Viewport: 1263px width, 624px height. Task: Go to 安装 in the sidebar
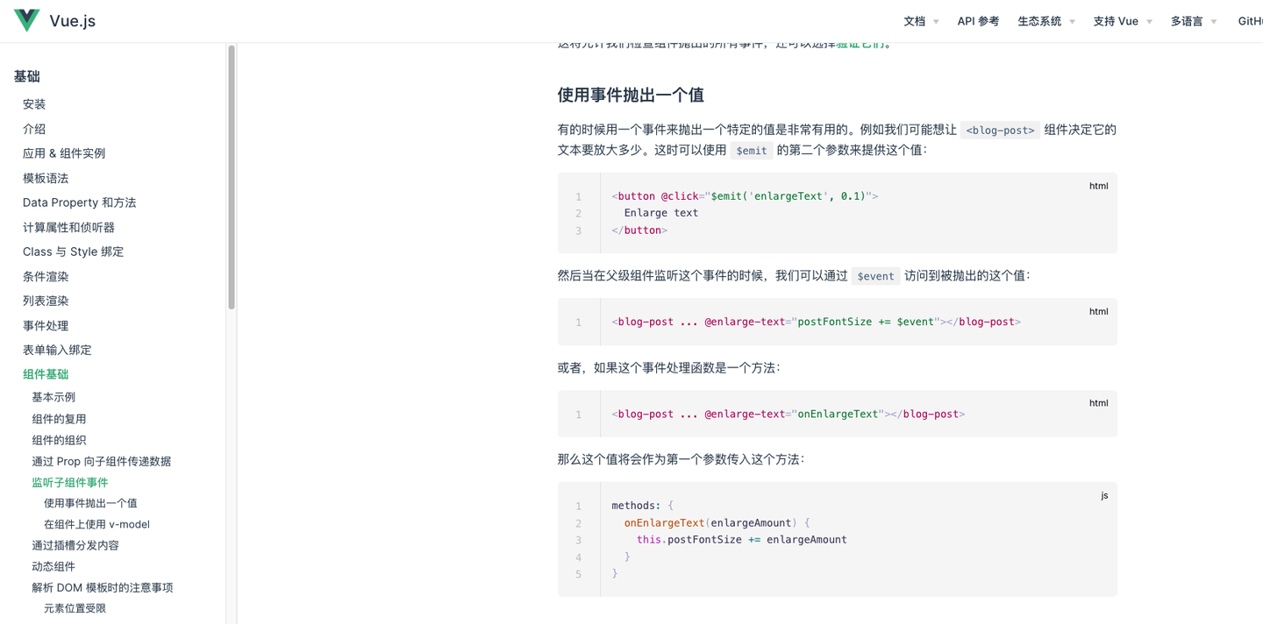tap(34, 104)
